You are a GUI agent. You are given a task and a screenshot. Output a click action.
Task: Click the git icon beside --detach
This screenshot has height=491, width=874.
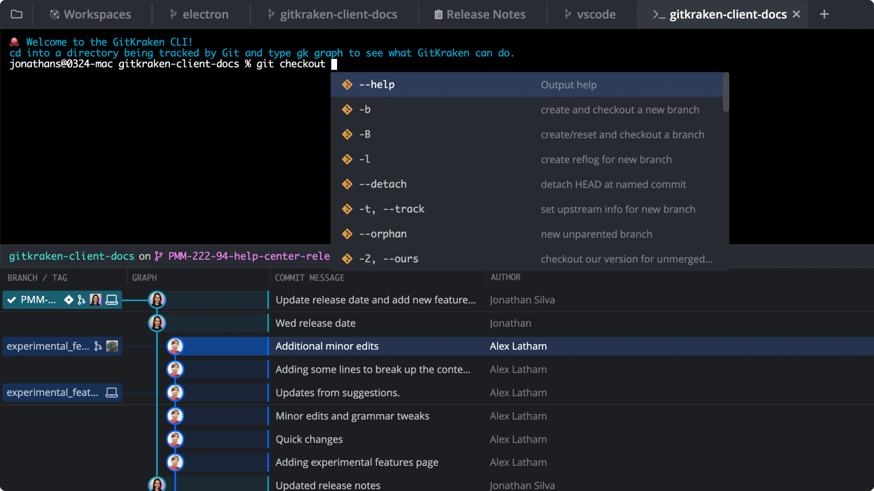click(347, 184)
